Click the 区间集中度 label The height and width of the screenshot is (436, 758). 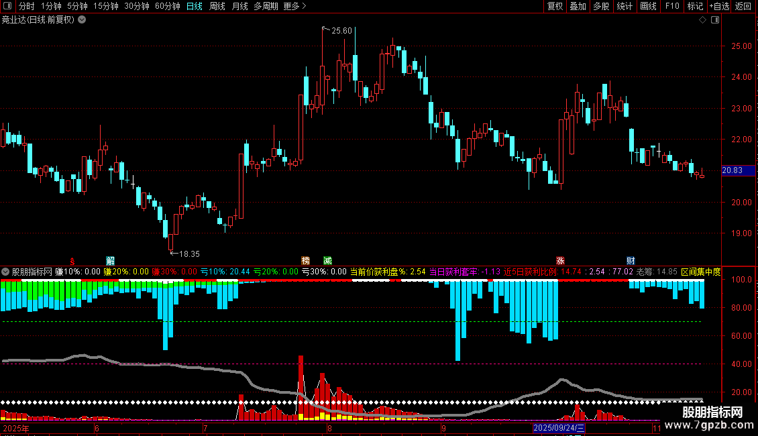pos(700,272)
